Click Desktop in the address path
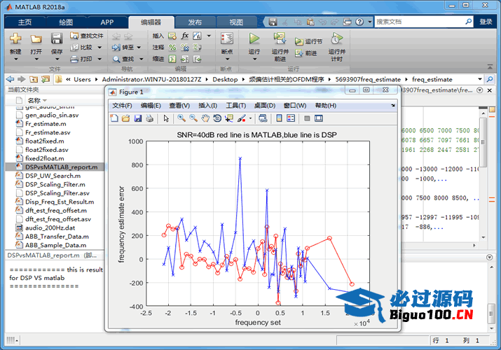501x350 pixels. [x=225, y=79]
